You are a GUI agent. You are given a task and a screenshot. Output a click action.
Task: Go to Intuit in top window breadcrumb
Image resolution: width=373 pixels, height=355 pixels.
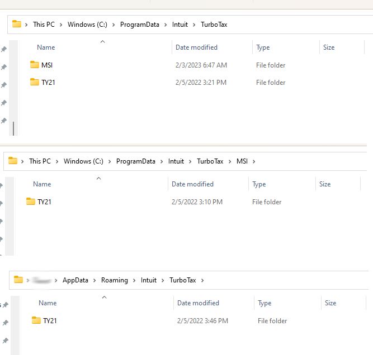pyautogui.click(x=180, y=25)
